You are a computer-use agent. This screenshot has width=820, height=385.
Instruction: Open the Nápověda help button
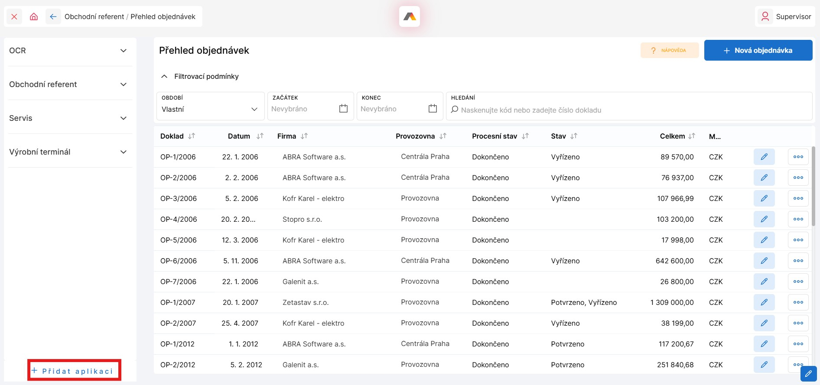click(x=670, y=50)
